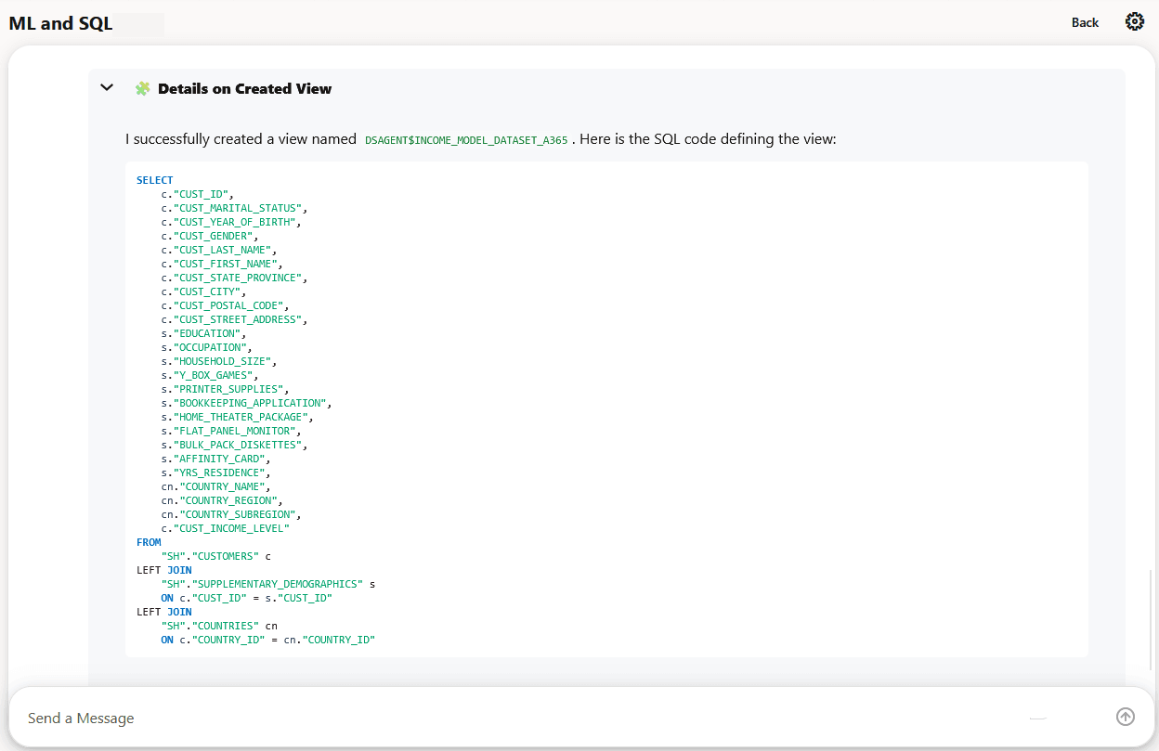Click the "CUST_POSTAL_CODE" line
The width and height of the screenshot is (1159, 751).
[x=225, y=305]
